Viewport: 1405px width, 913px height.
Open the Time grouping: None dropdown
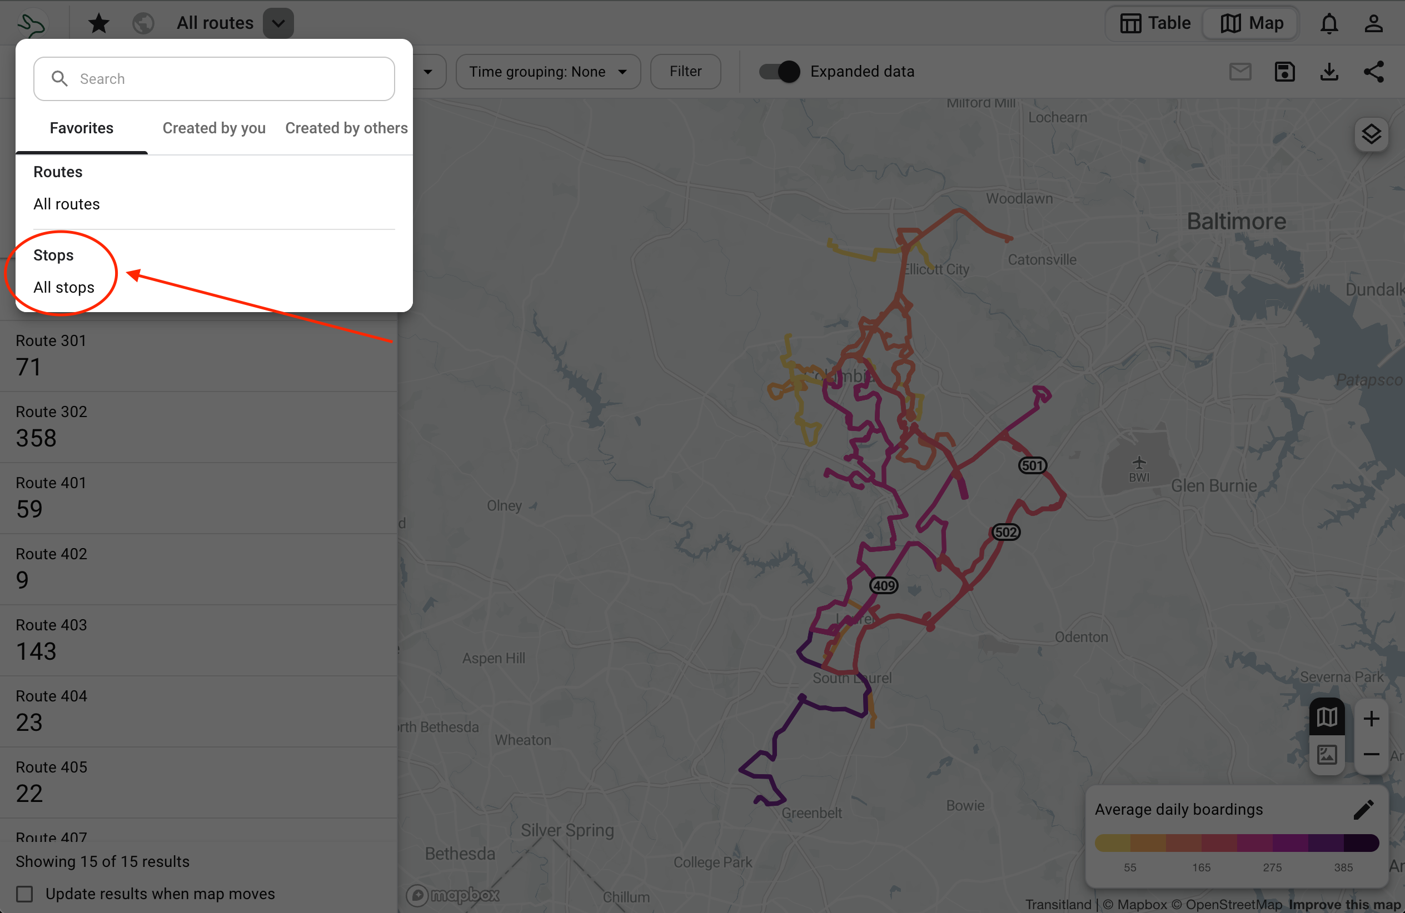tap(548, 72)
